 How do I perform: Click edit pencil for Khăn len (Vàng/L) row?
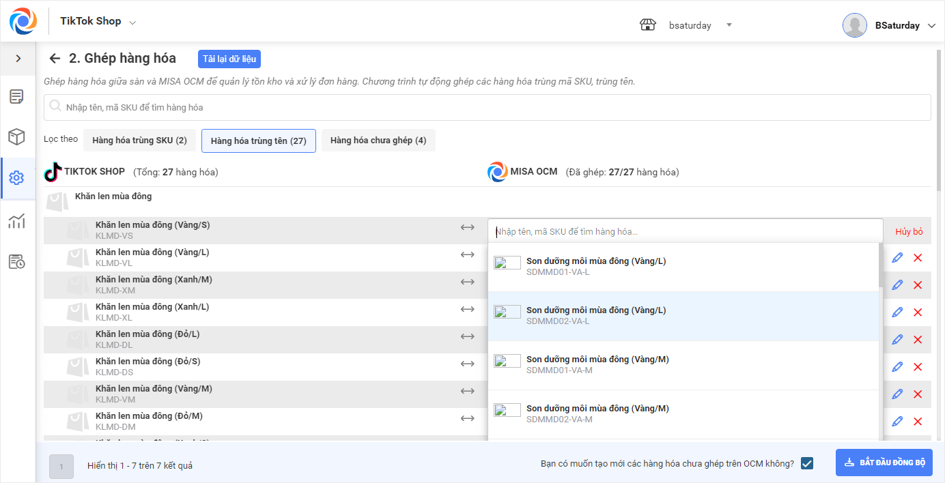click(x=897, y=258)
